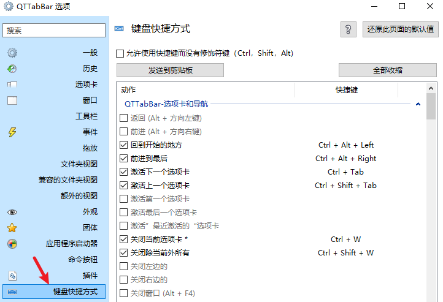Open the 应用程序启动器 settings page
The image size is (443, 302).
(x=72, y=244)
